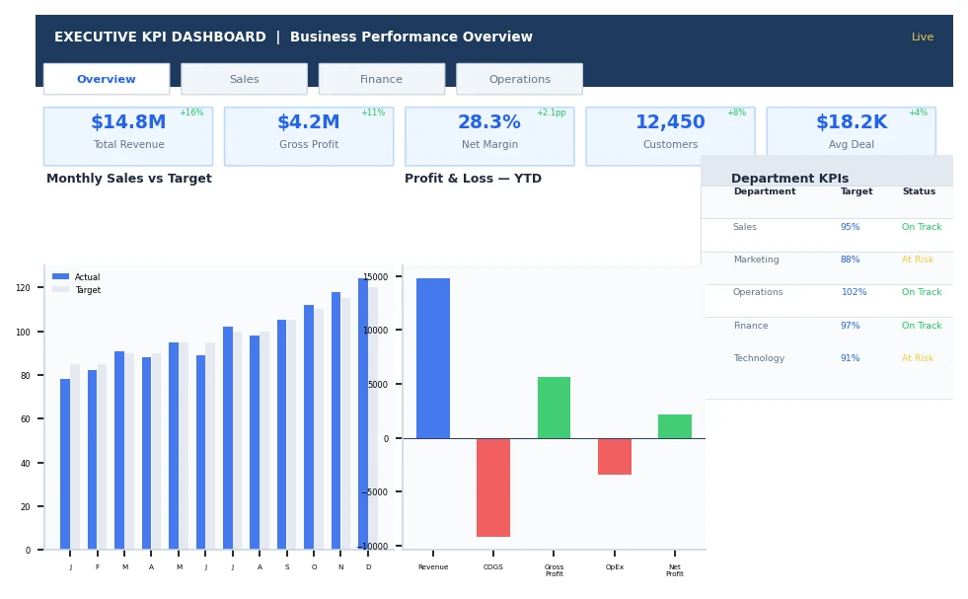The image size is (968, 599).
Task: Click At Risk status for Marketing
Action: (x=918, y=260)
